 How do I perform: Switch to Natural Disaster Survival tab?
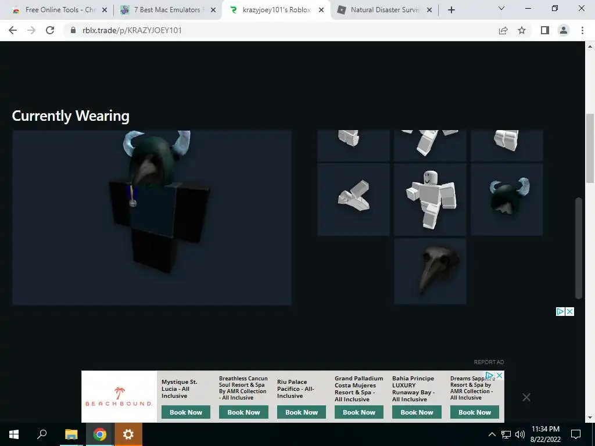point(385,10)
